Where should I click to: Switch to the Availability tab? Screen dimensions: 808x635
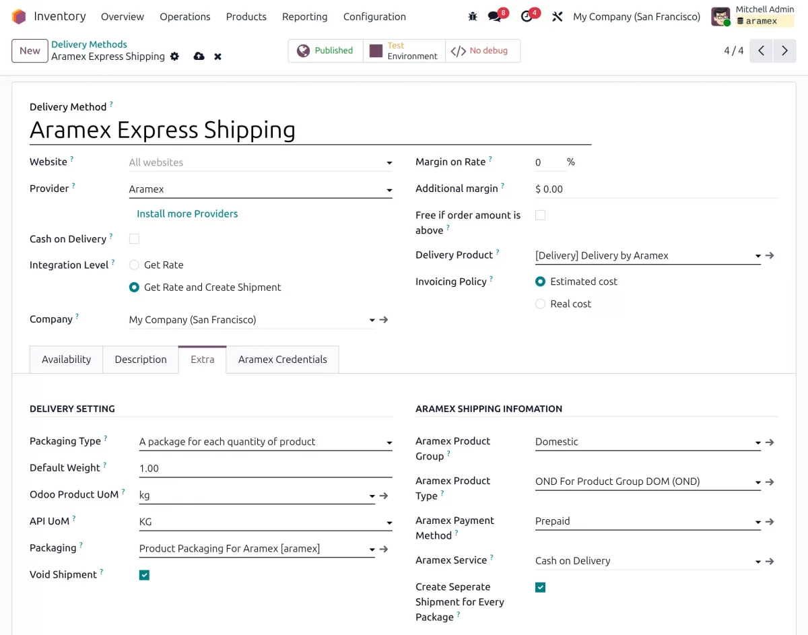(x=67, y=360)
